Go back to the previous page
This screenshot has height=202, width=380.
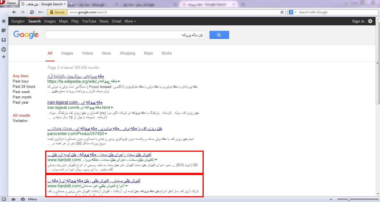tap(14, 12)
